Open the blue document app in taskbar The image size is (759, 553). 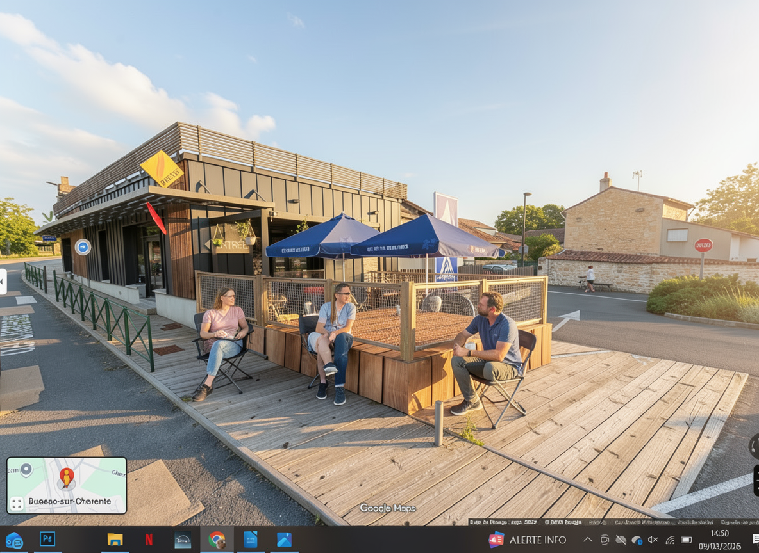tap(251, 540)
